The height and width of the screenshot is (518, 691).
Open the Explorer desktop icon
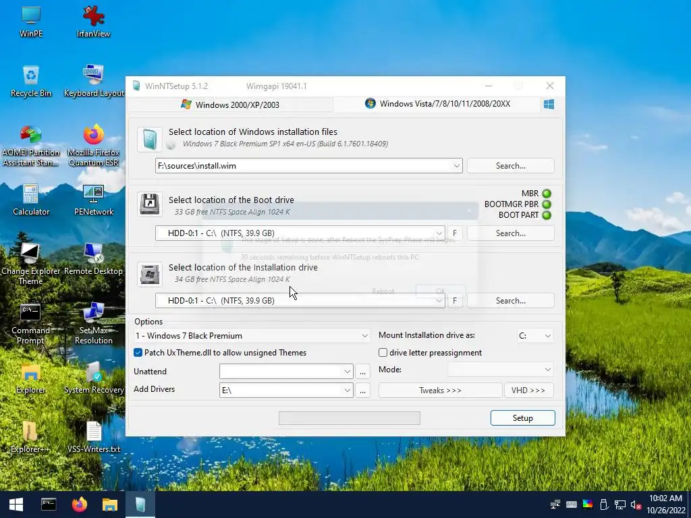click(31, 378)
